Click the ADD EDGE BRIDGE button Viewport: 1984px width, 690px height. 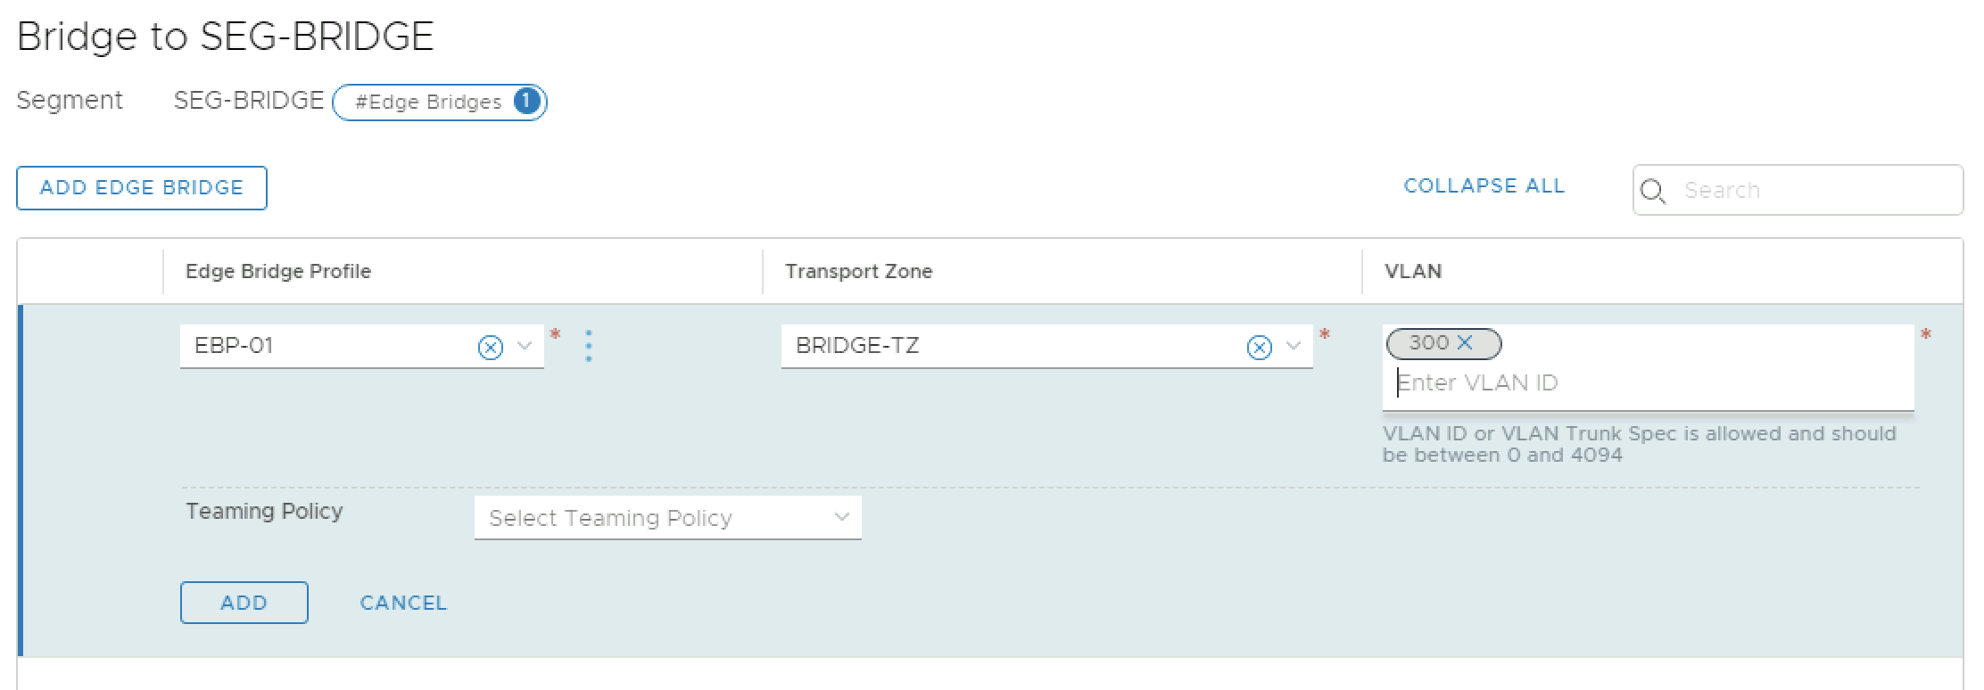click(x=142, y=188)
